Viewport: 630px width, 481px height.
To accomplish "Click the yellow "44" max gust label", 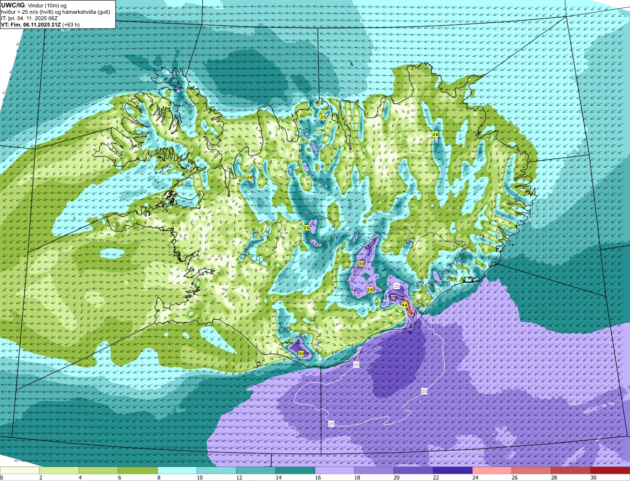I will (404, 305).
